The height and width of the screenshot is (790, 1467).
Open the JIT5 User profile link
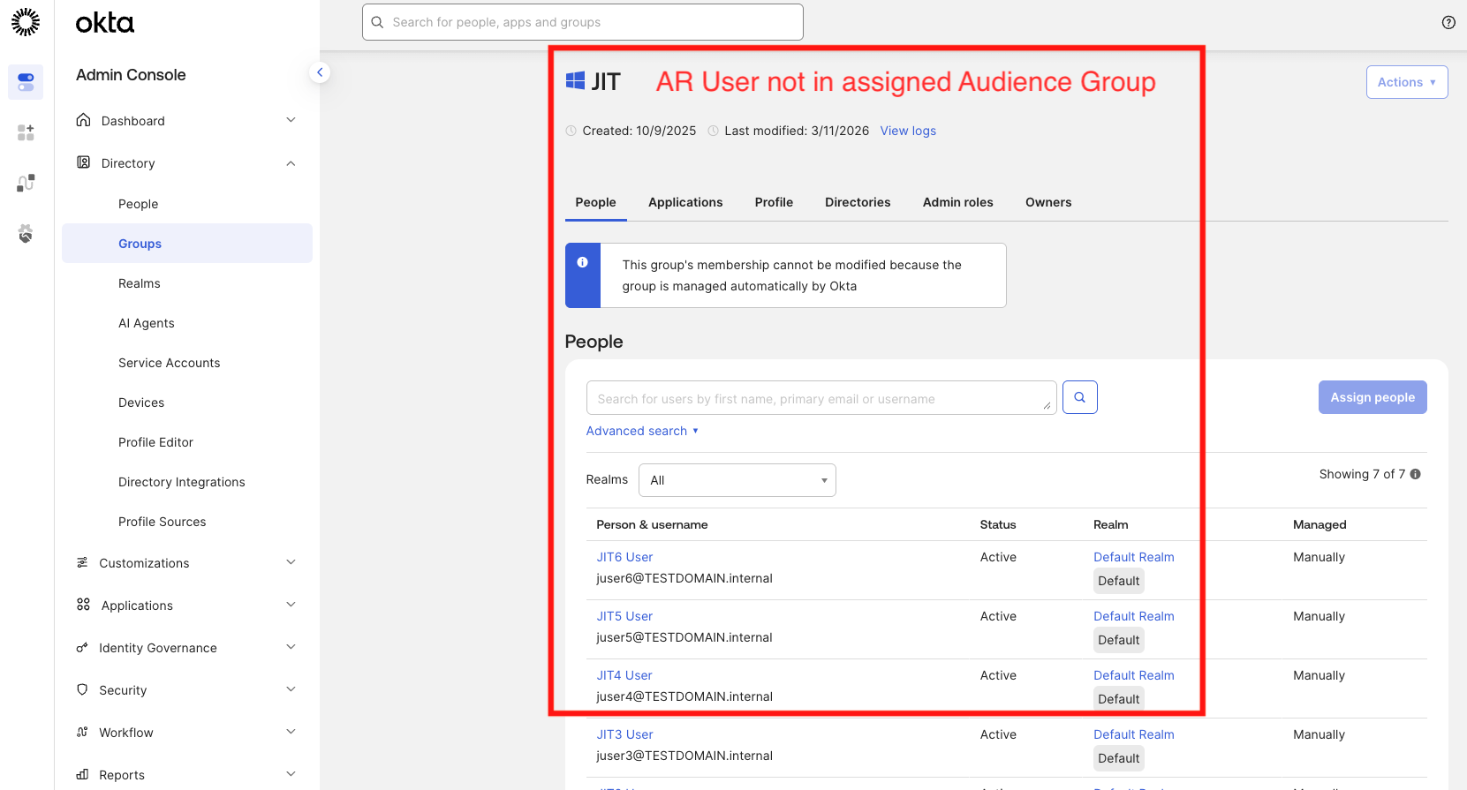624,616
